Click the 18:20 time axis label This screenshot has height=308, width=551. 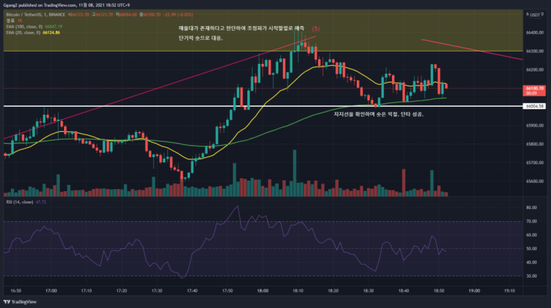point(333,291)
